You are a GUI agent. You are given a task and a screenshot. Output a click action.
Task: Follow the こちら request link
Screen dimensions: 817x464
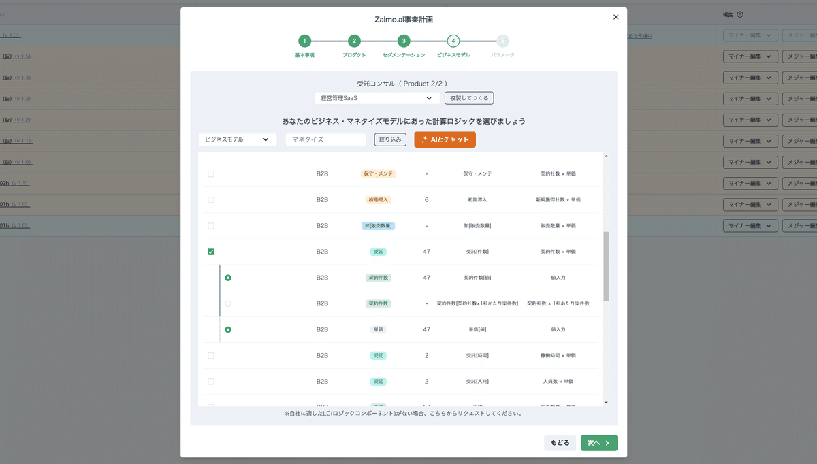(438, 413)
